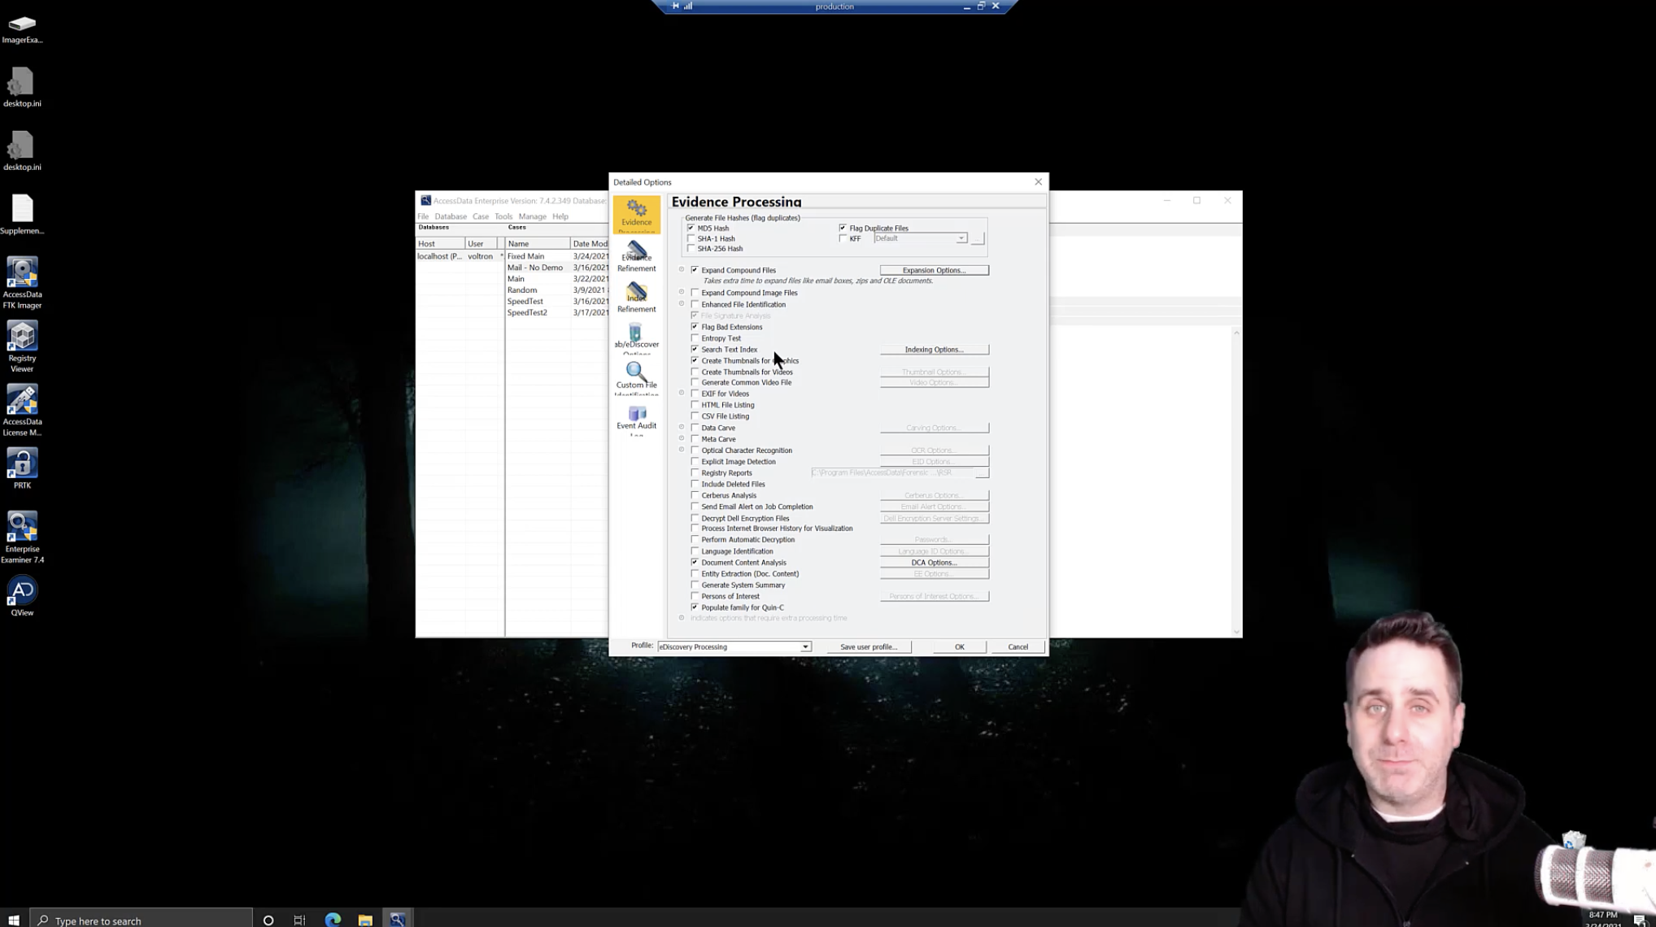Select the Lab/eDiscovery Options panel
Viewport: 1656px width, 927px height.
[x=637, y=337]
